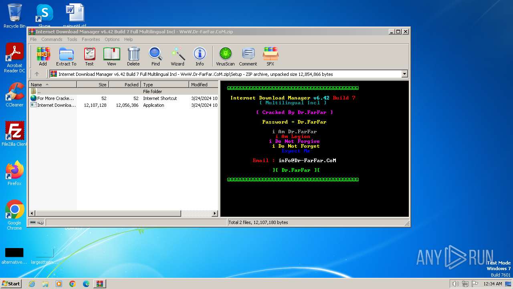Click the packed size 12,056,386 cell
The image size is (513, 289).
tap(127, 105)
